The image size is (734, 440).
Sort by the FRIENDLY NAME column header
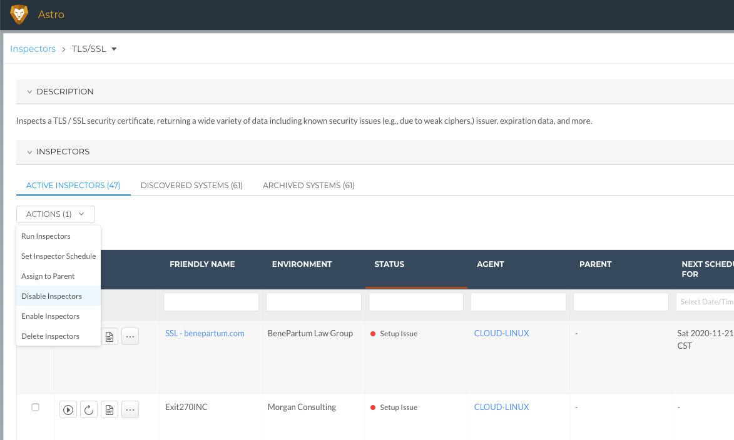pyautogui.click(x=202, y=264)
